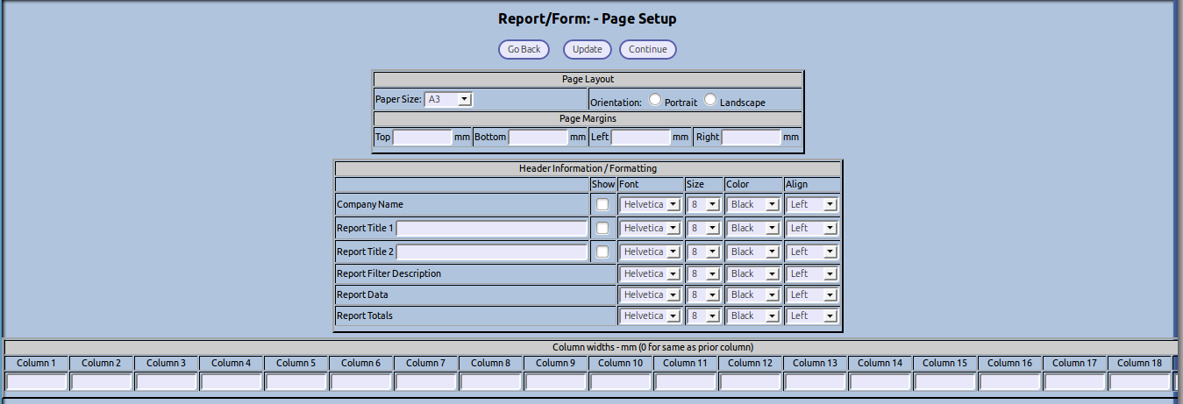
Task: Focus the Bottom margin input field
Action: pyautogui.click(x=538, y=138)
